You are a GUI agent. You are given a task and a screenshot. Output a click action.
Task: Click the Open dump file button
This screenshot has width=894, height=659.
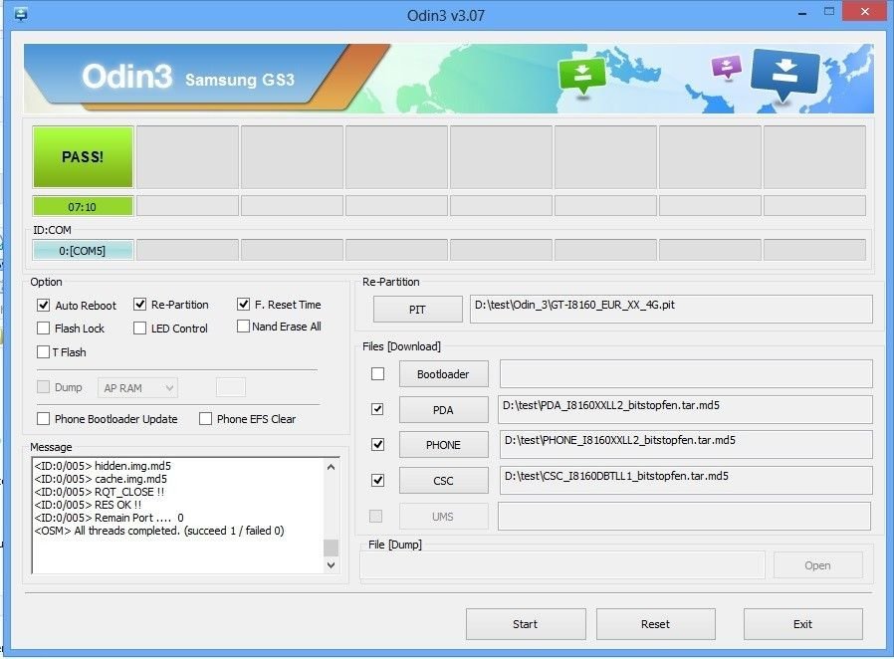click(x=817, y=565)
